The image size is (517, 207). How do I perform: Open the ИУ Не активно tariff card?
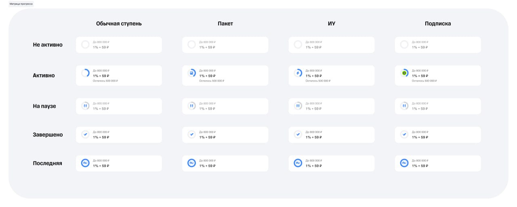tap(332, 45)
